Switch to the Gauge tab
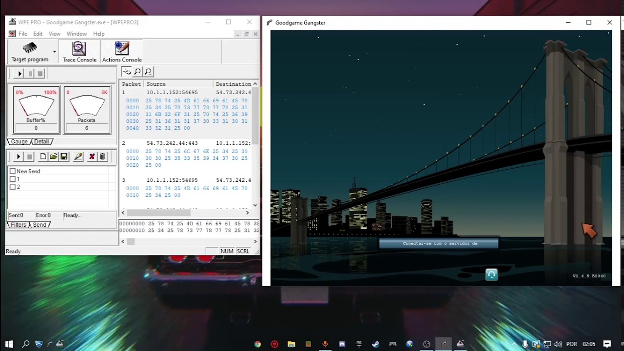 point(19,141)
